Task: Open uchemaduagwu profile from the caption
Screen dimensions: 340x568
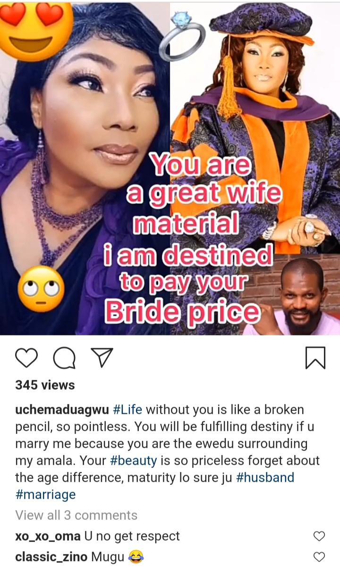Action: point(62,409)
